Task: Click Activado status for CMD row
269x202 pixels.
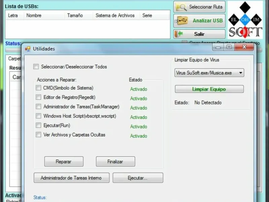Action: point(139,89)
